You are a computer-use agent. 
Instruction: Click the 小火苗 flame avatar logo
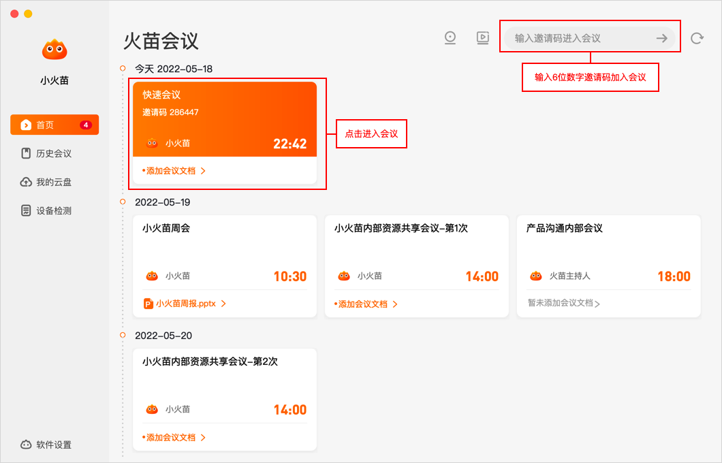coord(54,49)
